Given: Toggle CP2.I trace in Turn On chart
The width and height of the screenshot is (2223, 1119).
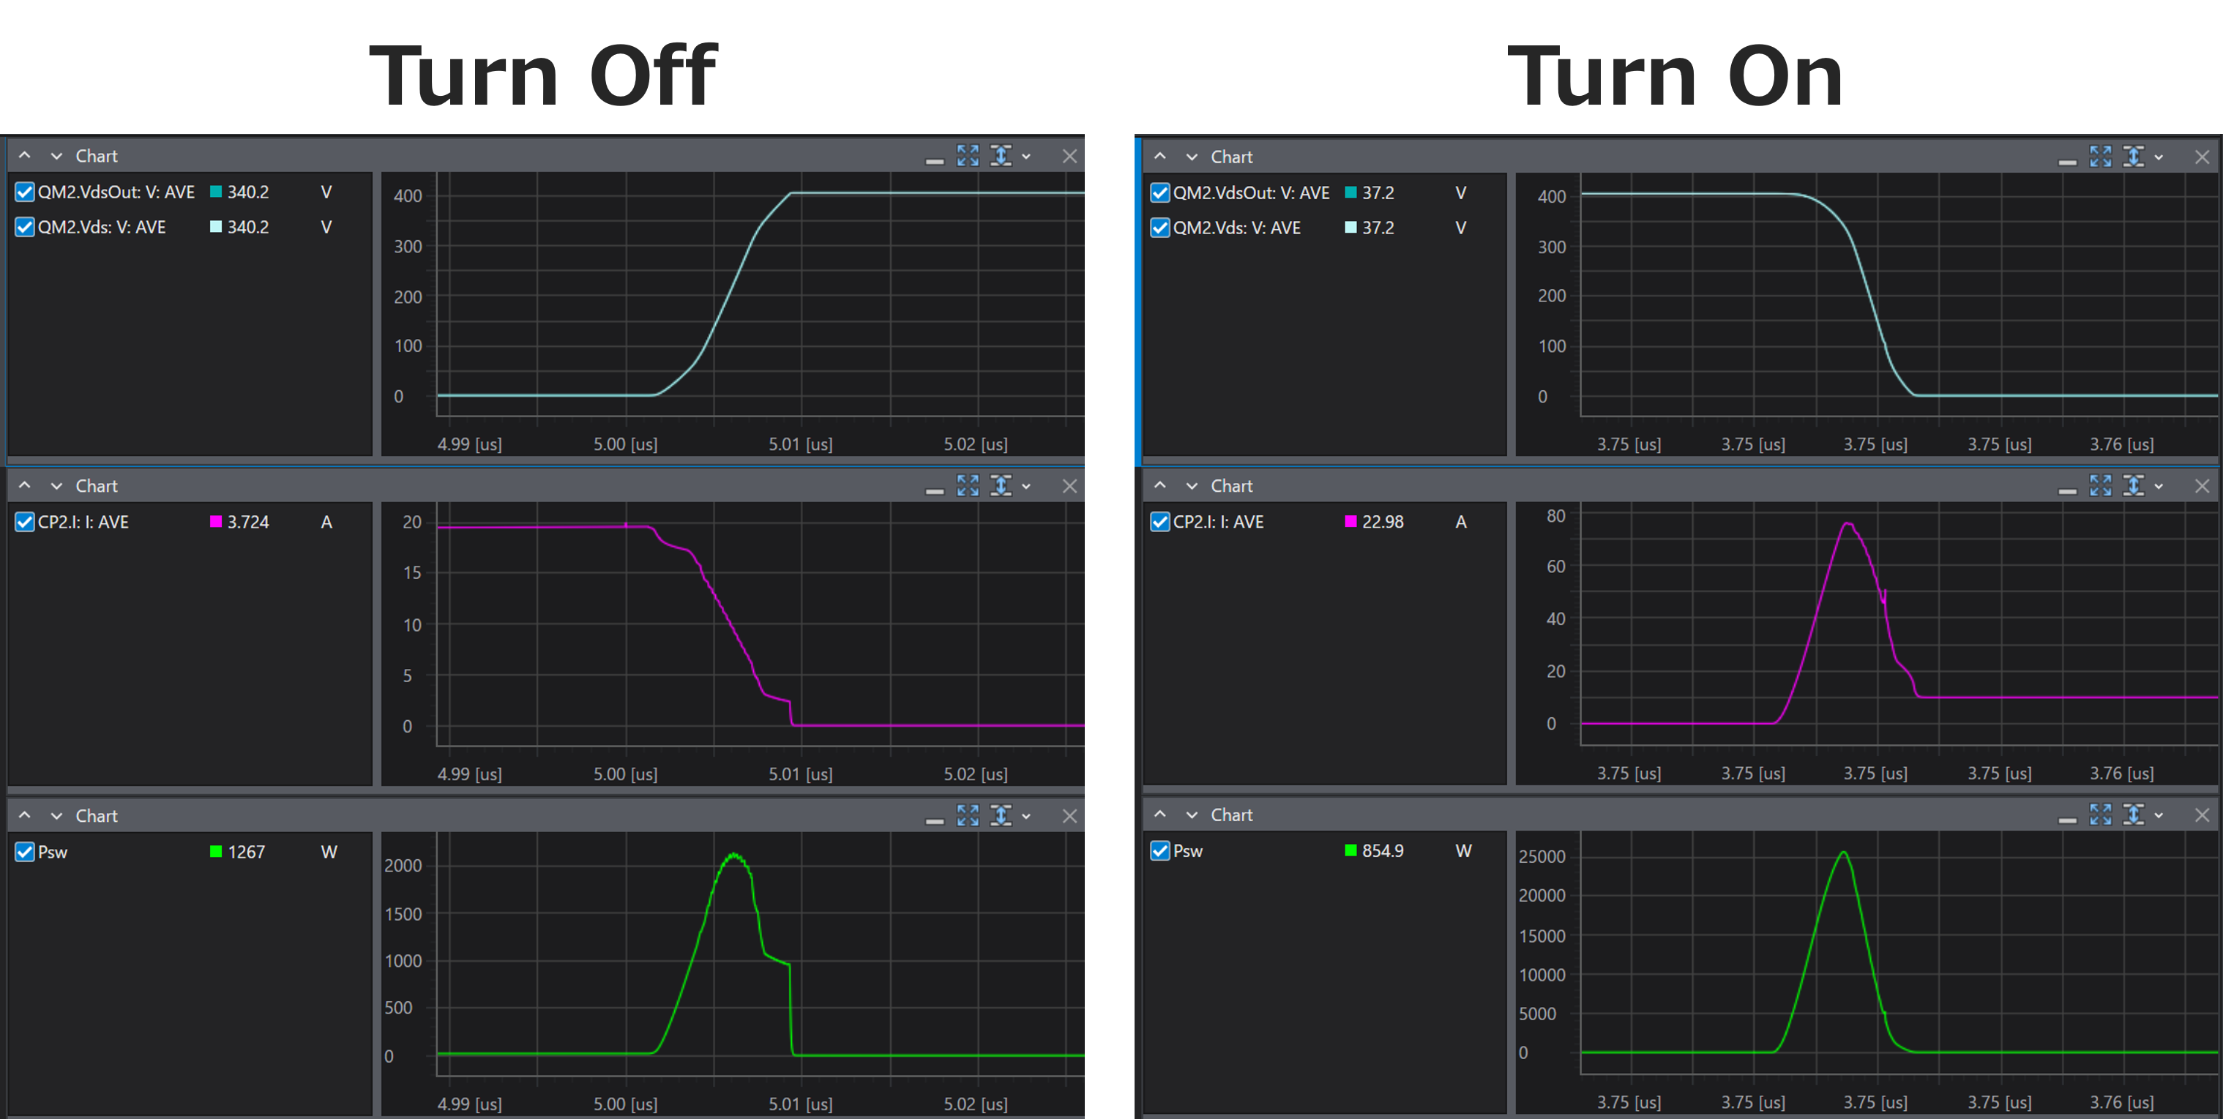Looking at the screenshot, I should (x=1160, y=522).
